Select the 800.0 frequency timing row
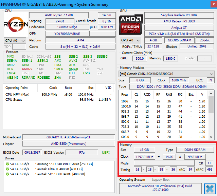 163,122
